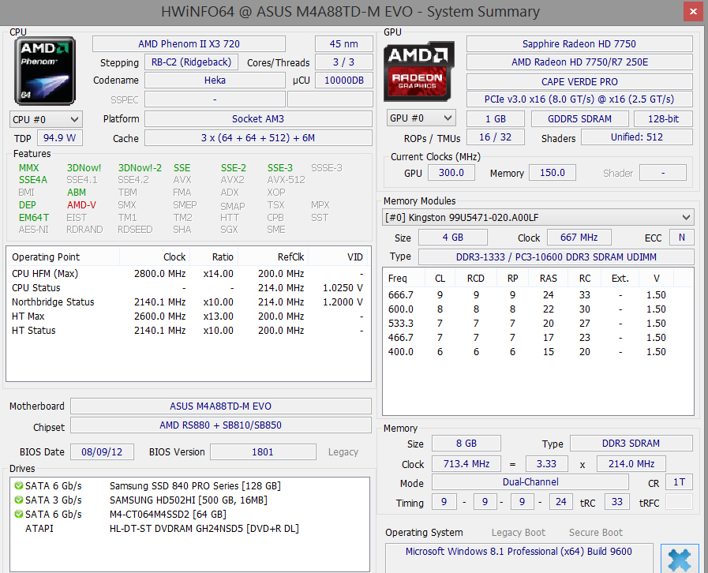Select the 533.3 frequency timing row
Screen dimensions: 708x573
point(538,324)
